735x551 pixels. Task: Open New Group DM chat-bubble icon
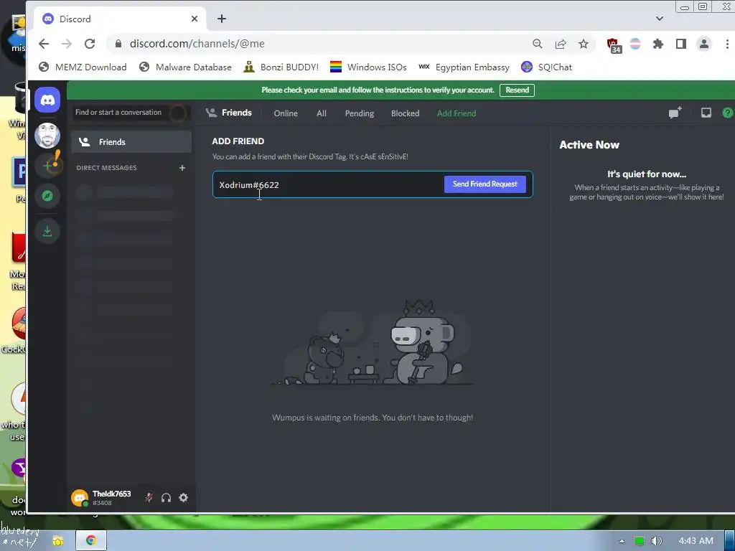[x=675, y=113]
